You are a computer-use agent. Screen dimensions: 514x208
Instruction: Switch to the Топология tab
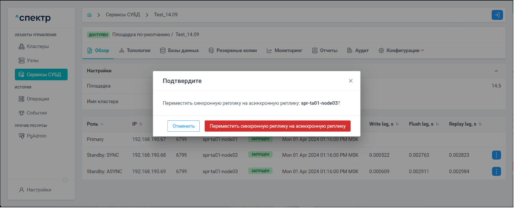[x=134, y=50]
